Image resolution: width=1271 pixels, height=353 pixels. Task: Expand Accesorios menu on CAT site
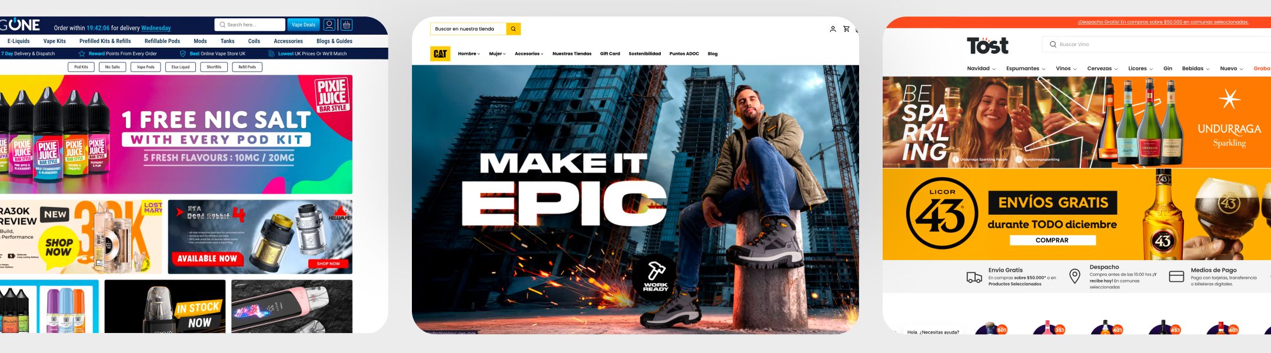pos(529,54)
